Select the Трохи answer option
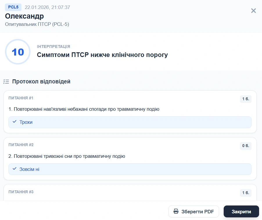Image resolution: width=262 pixels, height=220 pixels. (x=131, y=122)
